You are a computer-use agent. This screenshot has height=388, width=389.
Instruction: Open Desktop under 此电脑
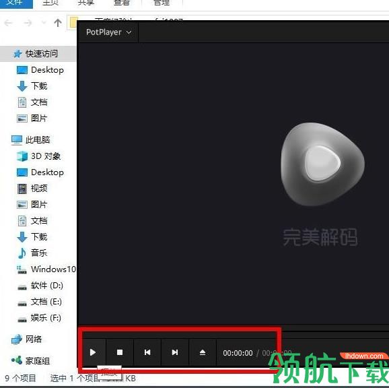[x=40, y=172]
